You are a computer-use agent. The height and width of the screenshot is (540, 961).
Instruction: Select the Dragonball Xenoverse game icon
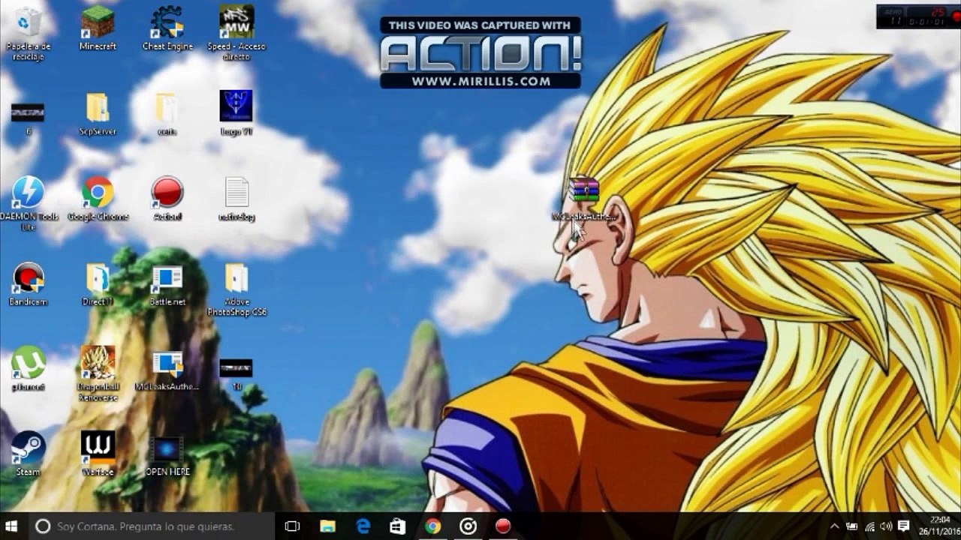pyautogui.click(x=98, y=373)
